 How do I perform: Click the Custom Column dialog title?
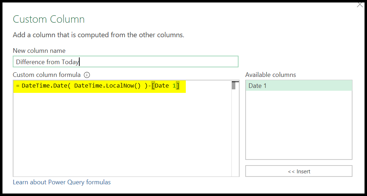coord(49,19)
